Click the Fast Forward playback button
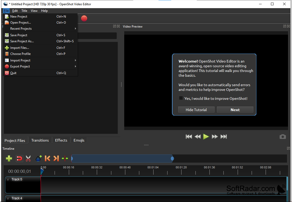This screenshot has width=292, height=202. pyautogui.click(x=215, y=137)
